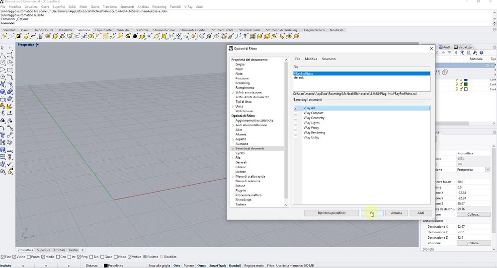This screenshot has width=497, height=268.
Task: Click the green layer color swatch
Action: coord(466,84)
